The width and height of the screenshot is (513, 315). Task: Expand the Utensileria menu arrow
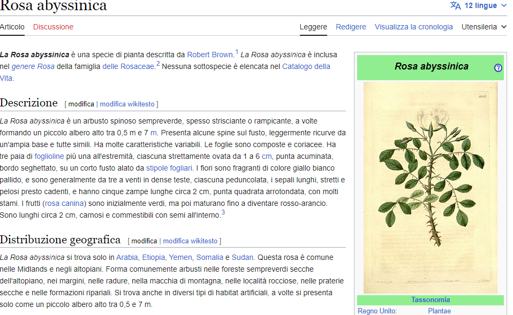[505, 26]
